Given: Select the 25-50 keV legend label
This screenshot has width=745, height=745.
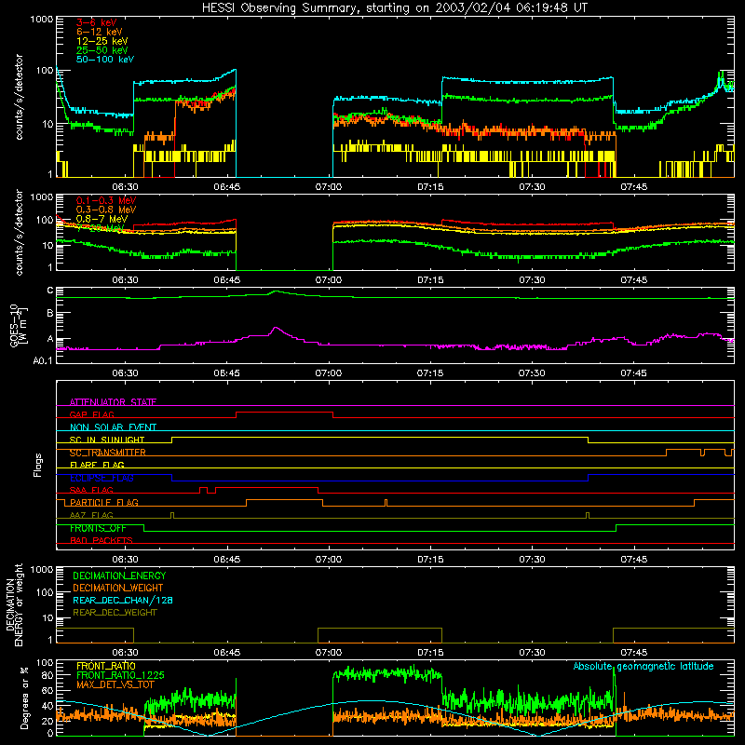Looking at the screenshot, I should [102, 50].
